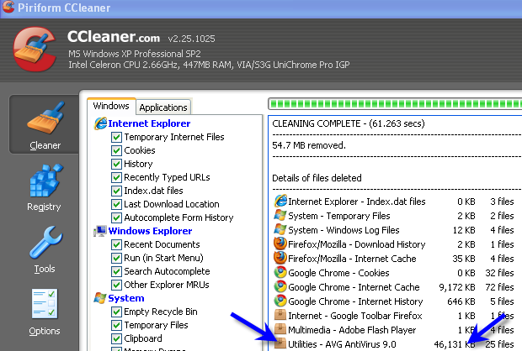Viewport: 522px width, 351px height.
Task: Click box icon of Google Toolbar Firefox result
Action: click(280, 316)
